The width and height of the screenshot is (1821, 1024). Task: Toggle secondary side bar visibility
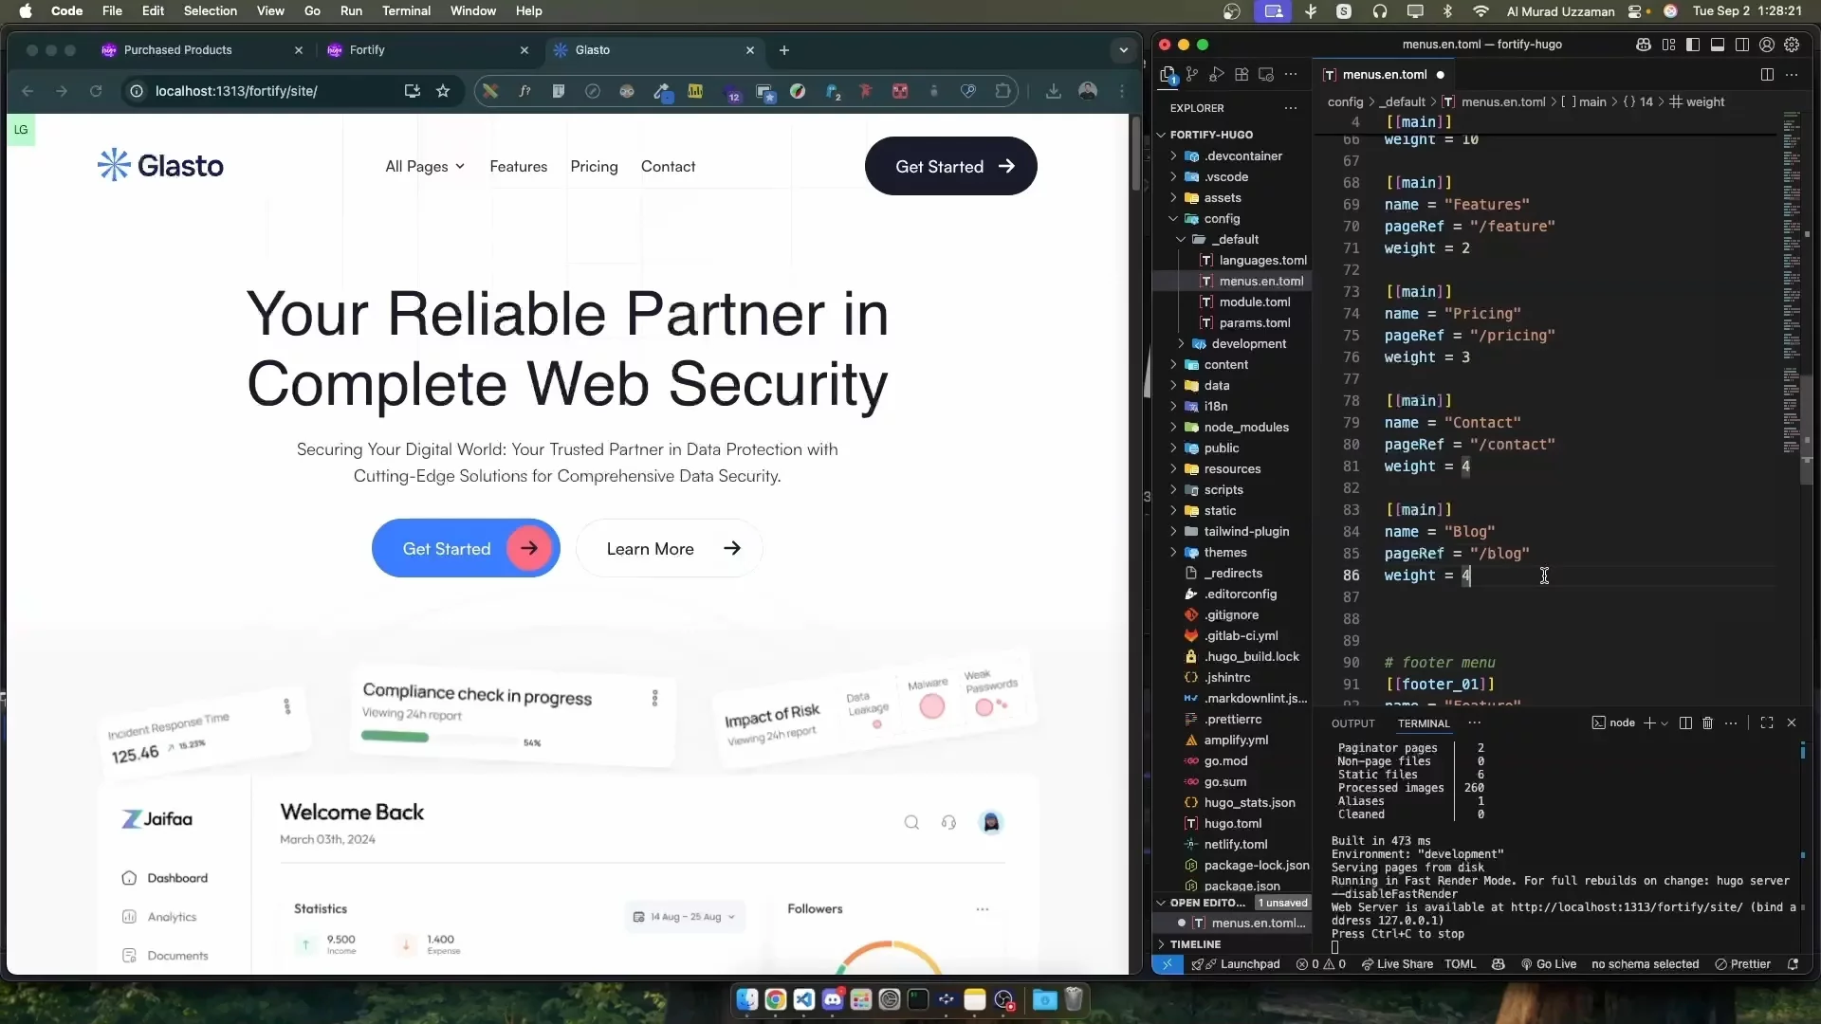1742,45
